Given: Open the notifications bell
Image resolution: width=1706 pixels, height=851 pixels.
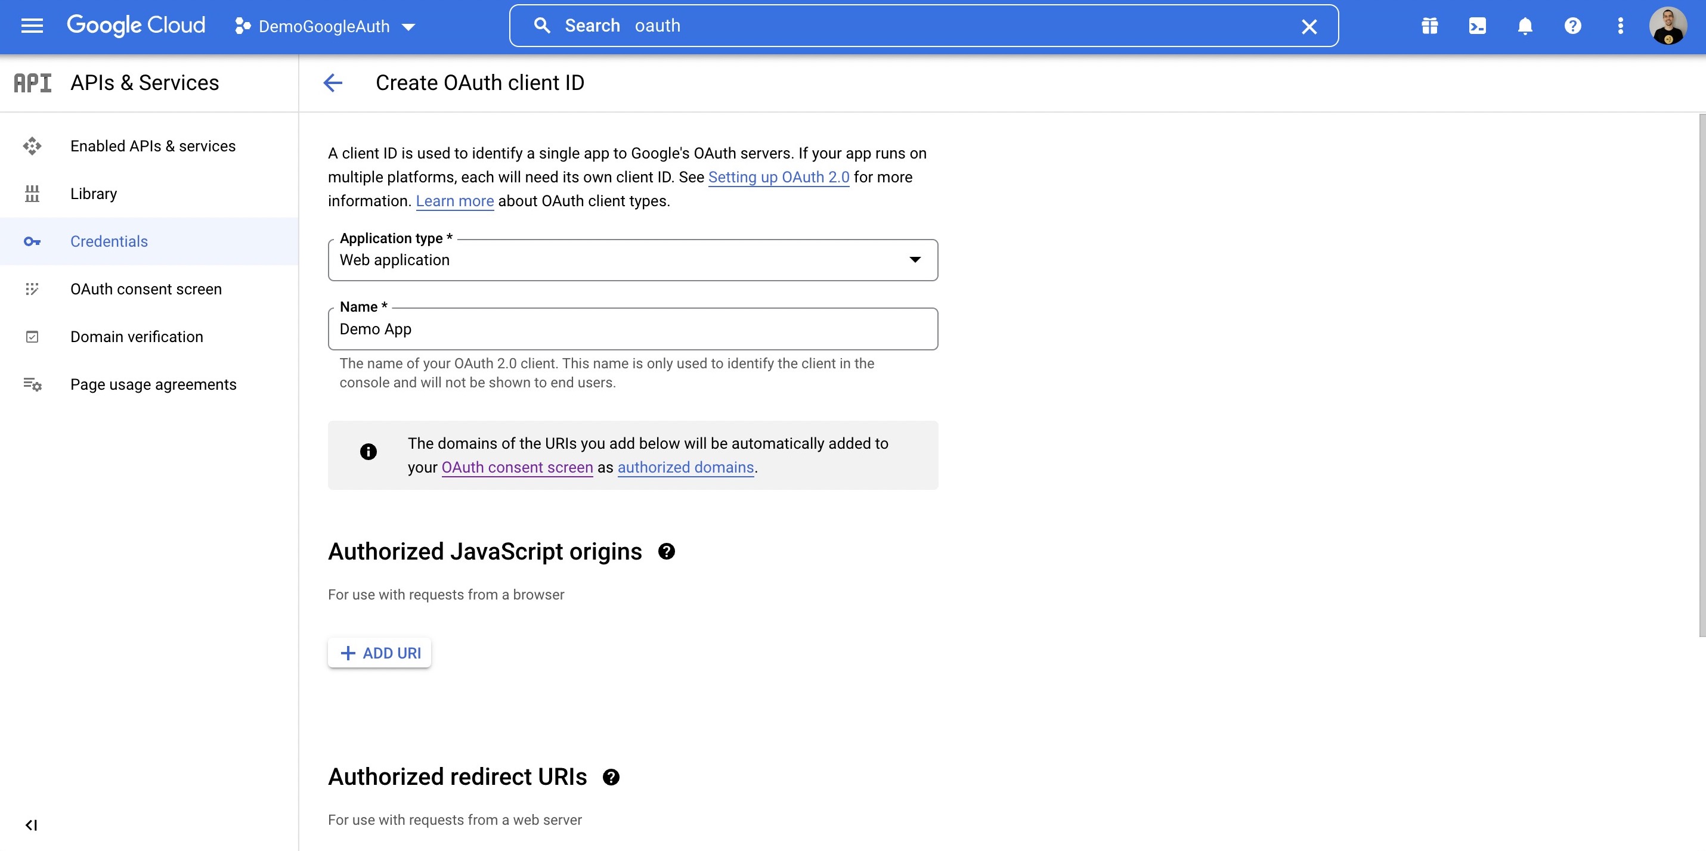Looking at the screenshot, I should pyautogui.click(x=1525, y=26).
